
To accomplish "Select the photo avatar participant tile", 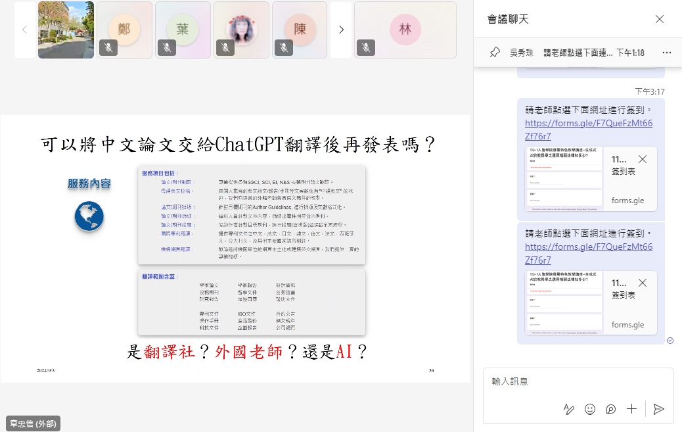I will 241,30.
